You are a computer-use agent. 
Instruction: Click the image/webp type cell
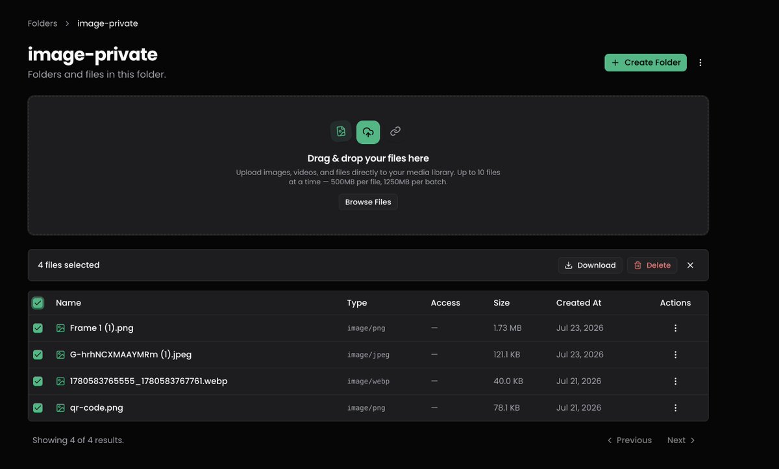[x=368, y=381]
